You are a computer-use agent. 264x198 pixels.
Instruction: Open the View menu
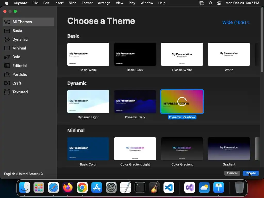[120, 3]
